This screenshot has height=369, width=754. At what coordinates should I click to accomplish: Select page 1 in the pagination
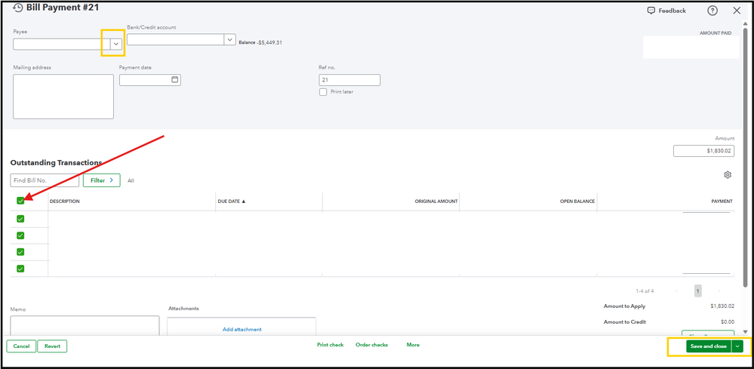pyautogui.click(x=697, y=291)
